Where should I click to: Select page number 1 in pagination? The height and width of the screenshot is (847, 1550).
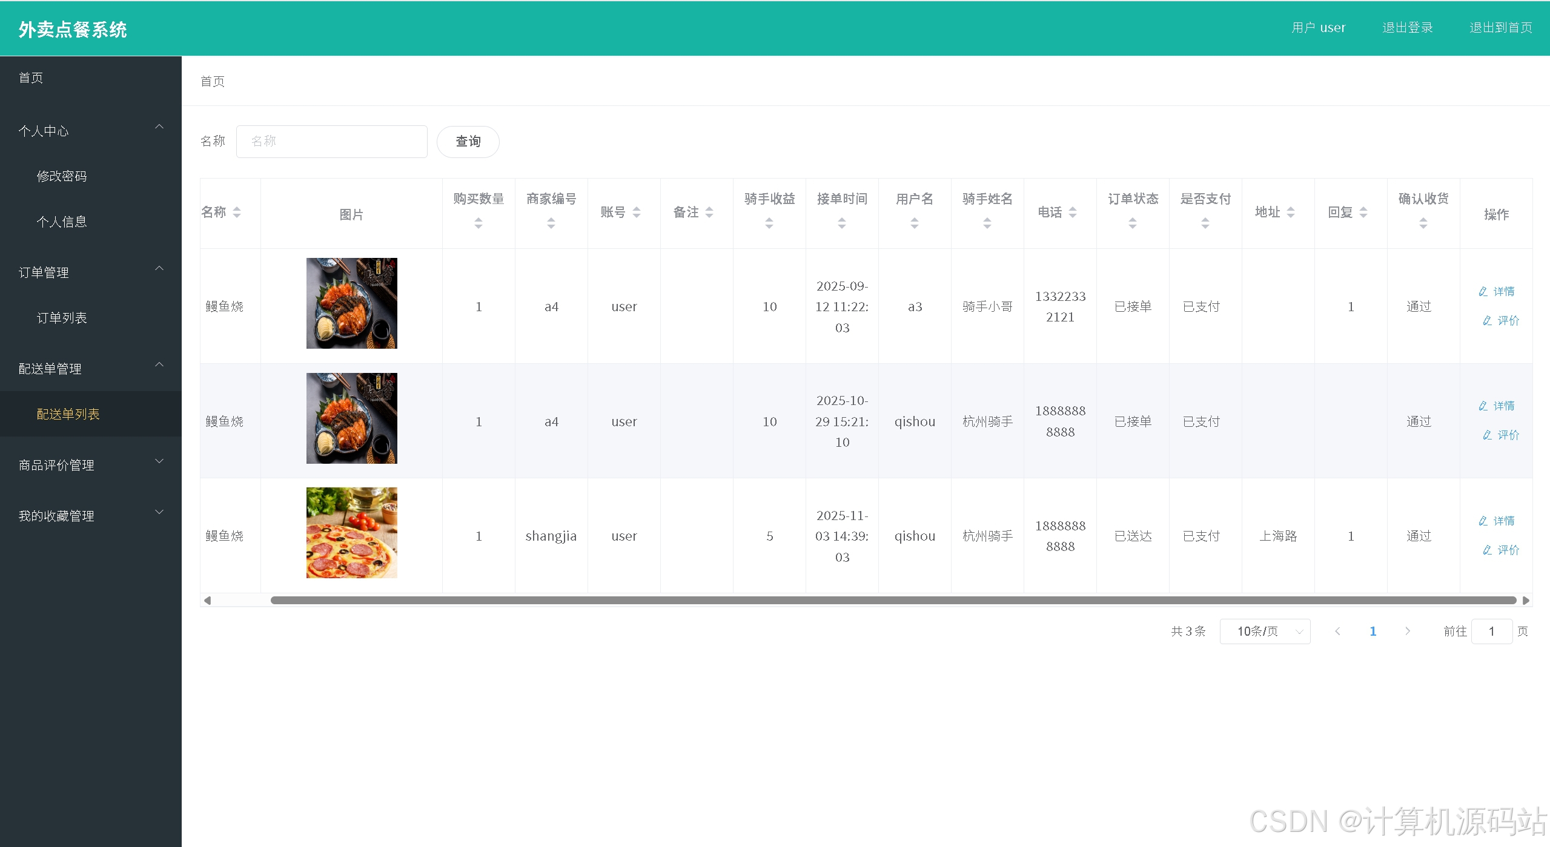(1373, 631)
